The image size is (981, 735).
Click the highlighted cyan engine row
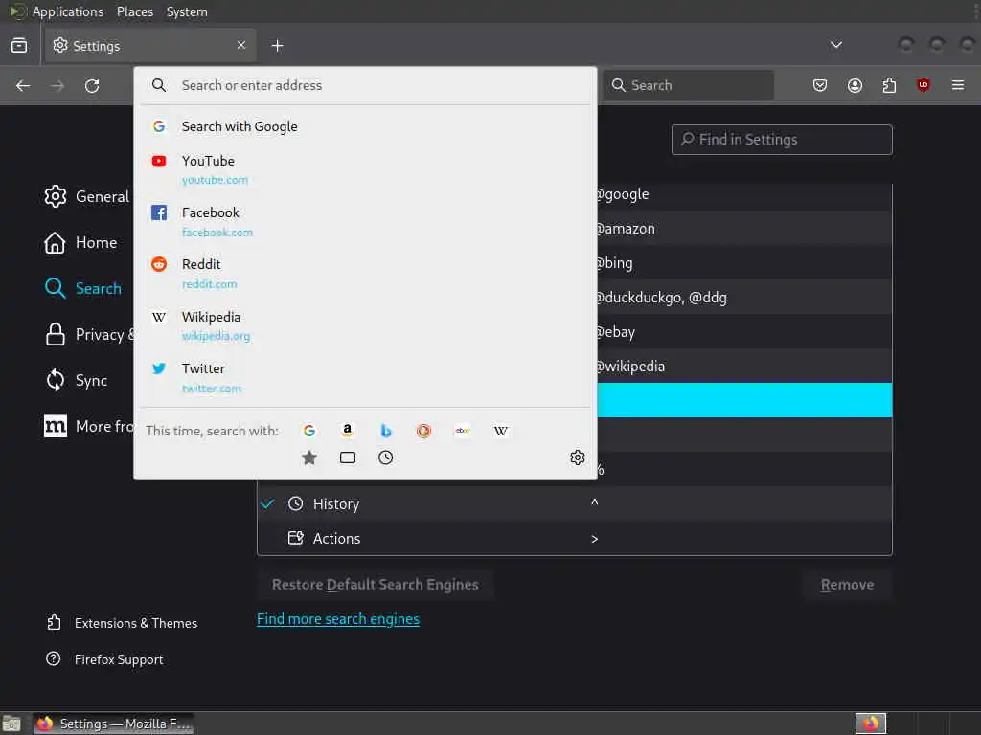pyautogui.click(x=744, y=400)
